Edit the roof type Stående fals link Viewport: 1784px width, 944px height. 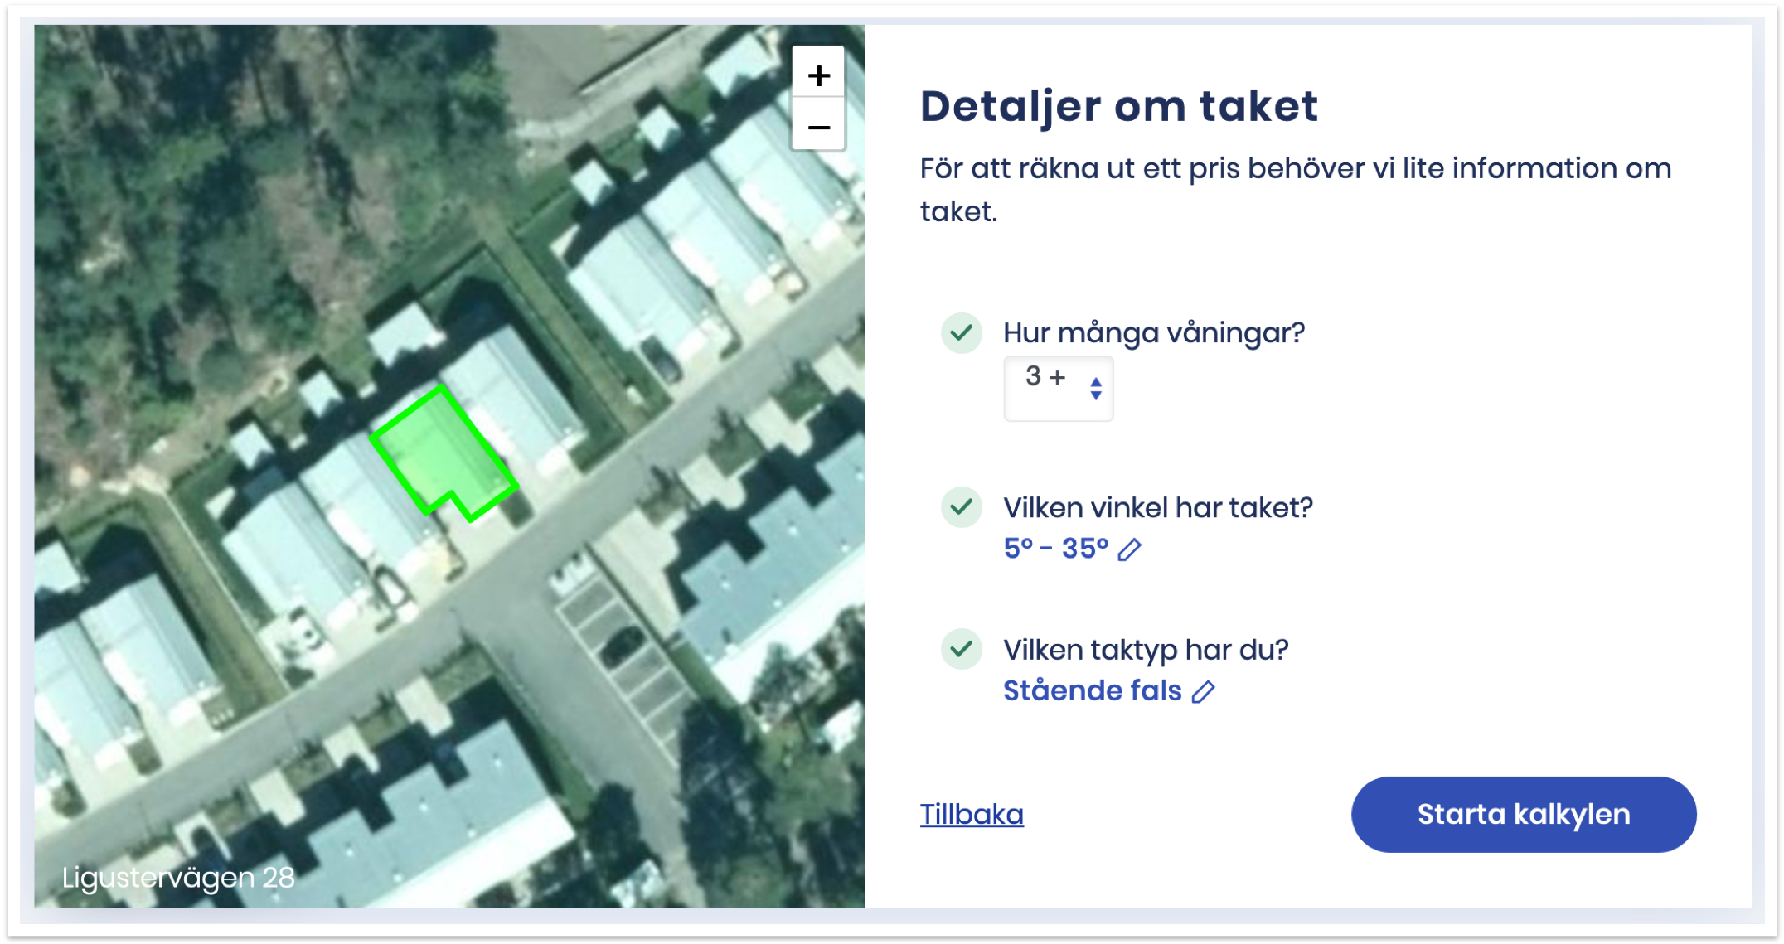point(1092,690)
